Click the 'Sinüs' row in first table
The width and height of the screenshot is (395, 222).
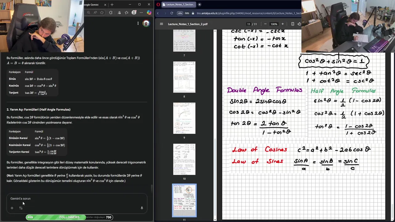pyautogui.click(x=32, y=79)
